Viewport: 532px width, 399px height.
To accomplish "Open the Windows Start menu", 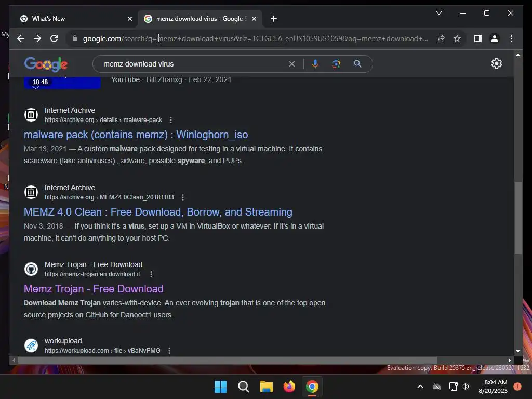I will coord(220,387).
